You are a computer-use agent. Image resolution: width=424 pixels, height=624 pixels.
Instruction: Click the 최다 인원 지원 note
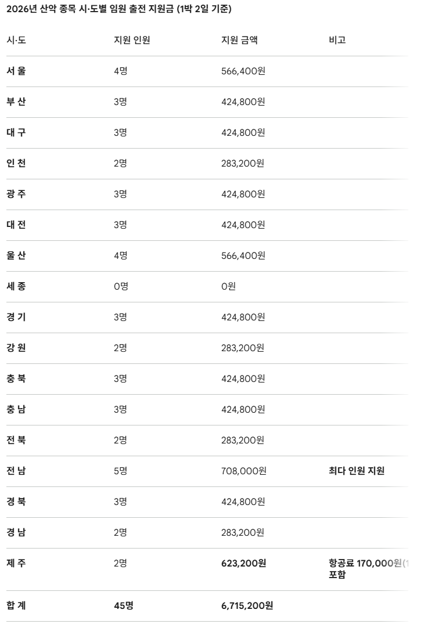pyautogui.click(x=356, y=471)
